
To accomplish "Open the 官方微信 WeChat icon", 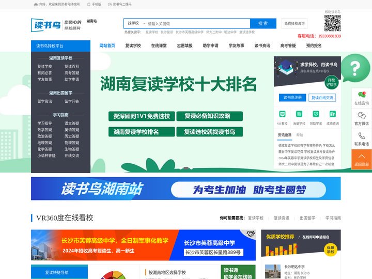I will (362, 119).
